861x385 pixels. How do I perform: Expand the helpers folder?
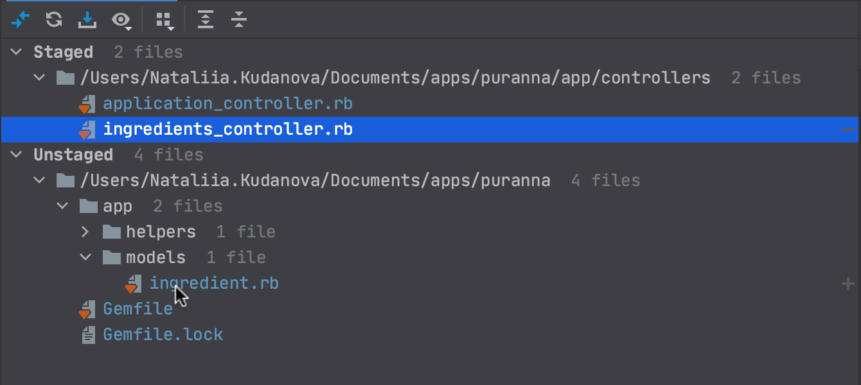coord(85,232)
